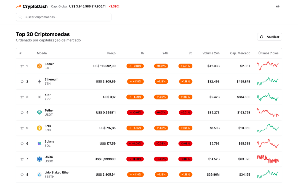298x183 pixels.
Task: Open the Solana name link
Action: [49, 142]
